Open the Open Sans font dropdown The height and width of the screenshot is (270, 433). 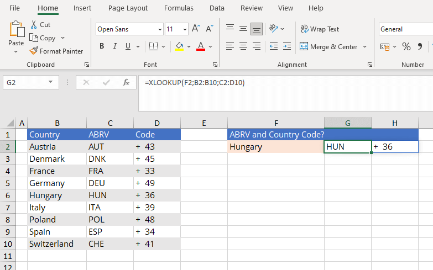click(160, 29)
